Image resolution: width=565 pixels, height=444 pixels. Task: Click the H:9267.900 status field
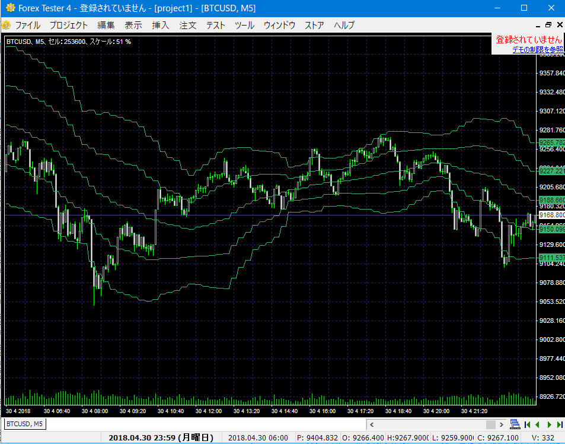408,438
